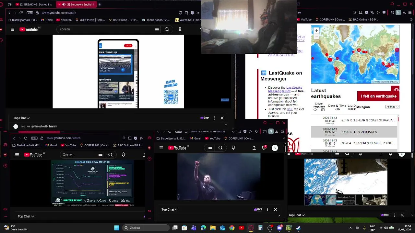Screen dimensions: 415x233
Task: Take a snapshot in Euronews window toolbar
Action: [x=186, y=13]
